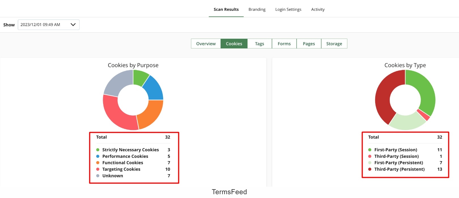Select the 'Functional Cookies' legend label
This screenshot has width=459, height=198.
[x=123, y=163]
